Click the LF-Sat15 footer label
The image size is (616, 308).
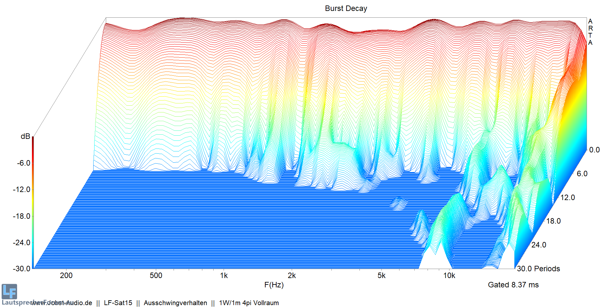pos(118,303)
